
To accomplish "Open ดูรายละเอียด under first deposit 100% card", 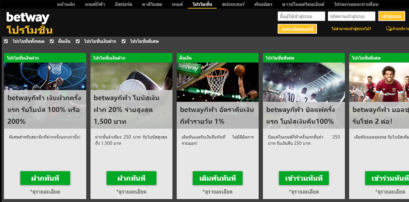I will (x=45, y=192).
